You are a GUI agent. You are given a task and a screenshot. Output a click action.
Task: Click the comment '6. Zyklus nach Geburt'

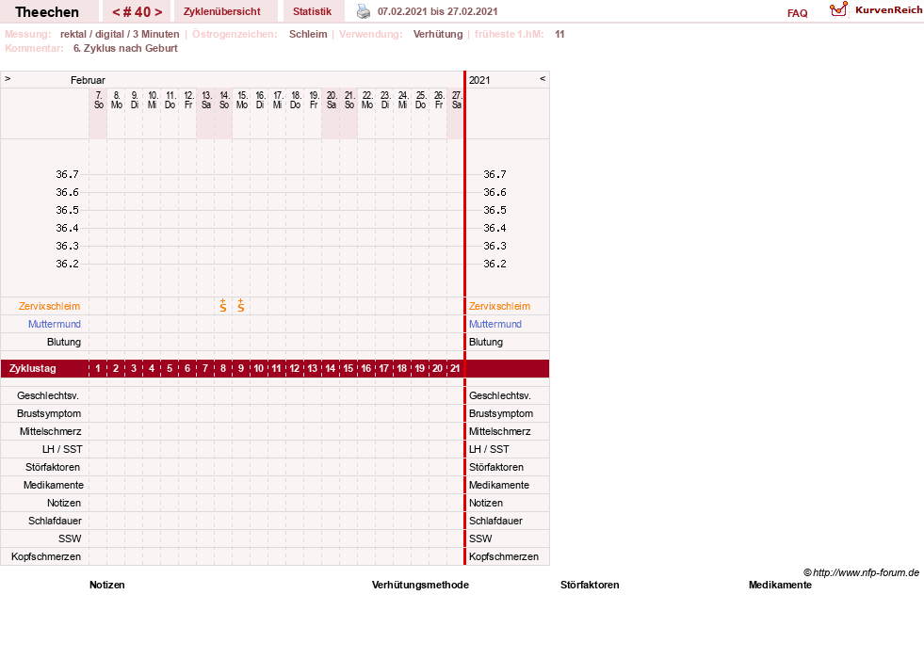[x=125, y=48]
